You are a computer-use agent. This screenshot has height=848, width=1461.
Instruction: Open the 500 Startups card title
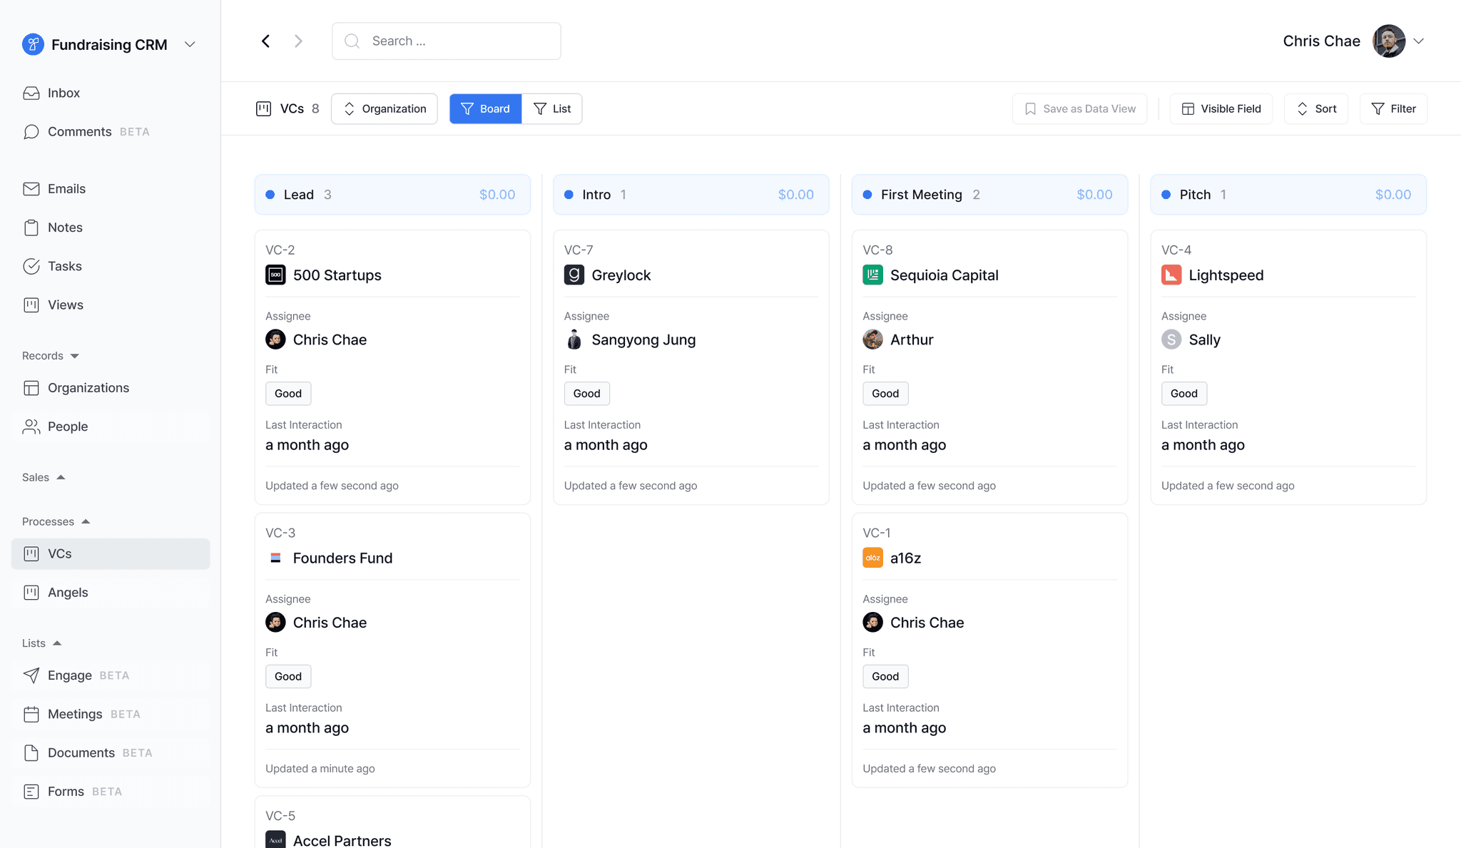(x=337, y=275)
